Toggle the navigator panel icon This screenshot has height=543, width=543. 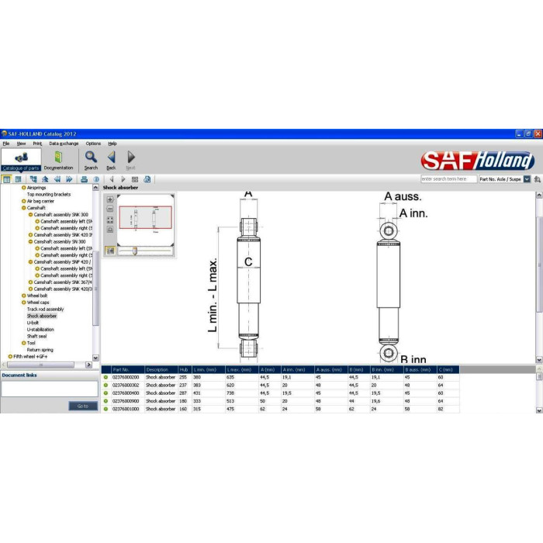click(110, 251)
